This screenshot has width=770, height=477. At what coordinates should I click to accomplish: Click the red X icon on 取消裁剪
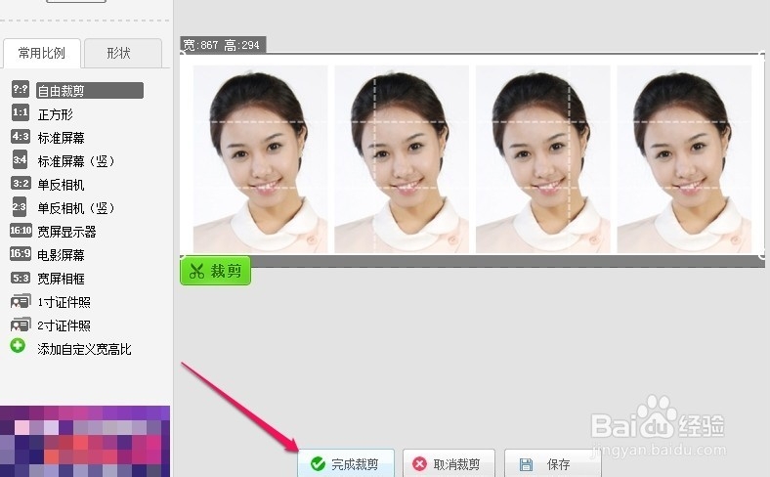pos(419,463)
